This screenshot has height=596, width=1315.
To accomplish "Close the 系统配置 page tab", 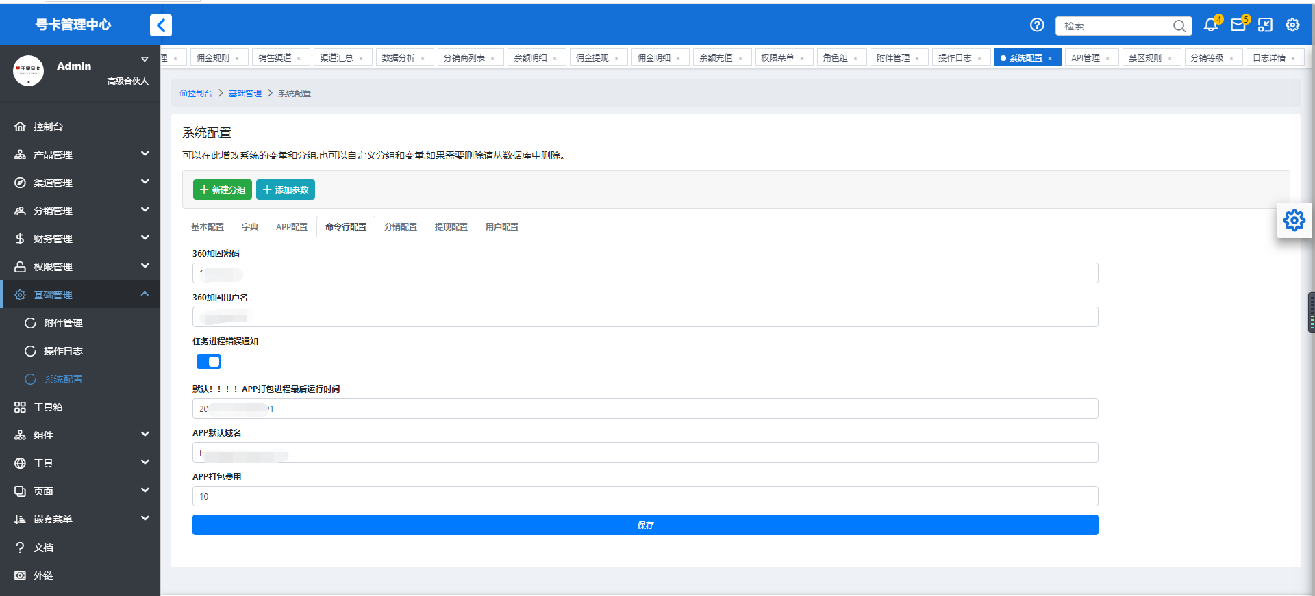I will [x=1050, y=59].
